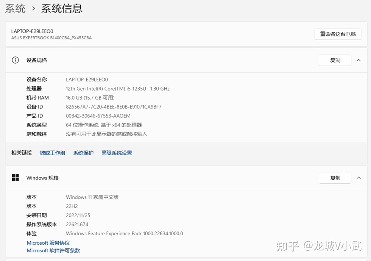Viewport: 371px width, 261px height.
Task: Click the info icon beside 设备规格
Action: coord(16,60)
